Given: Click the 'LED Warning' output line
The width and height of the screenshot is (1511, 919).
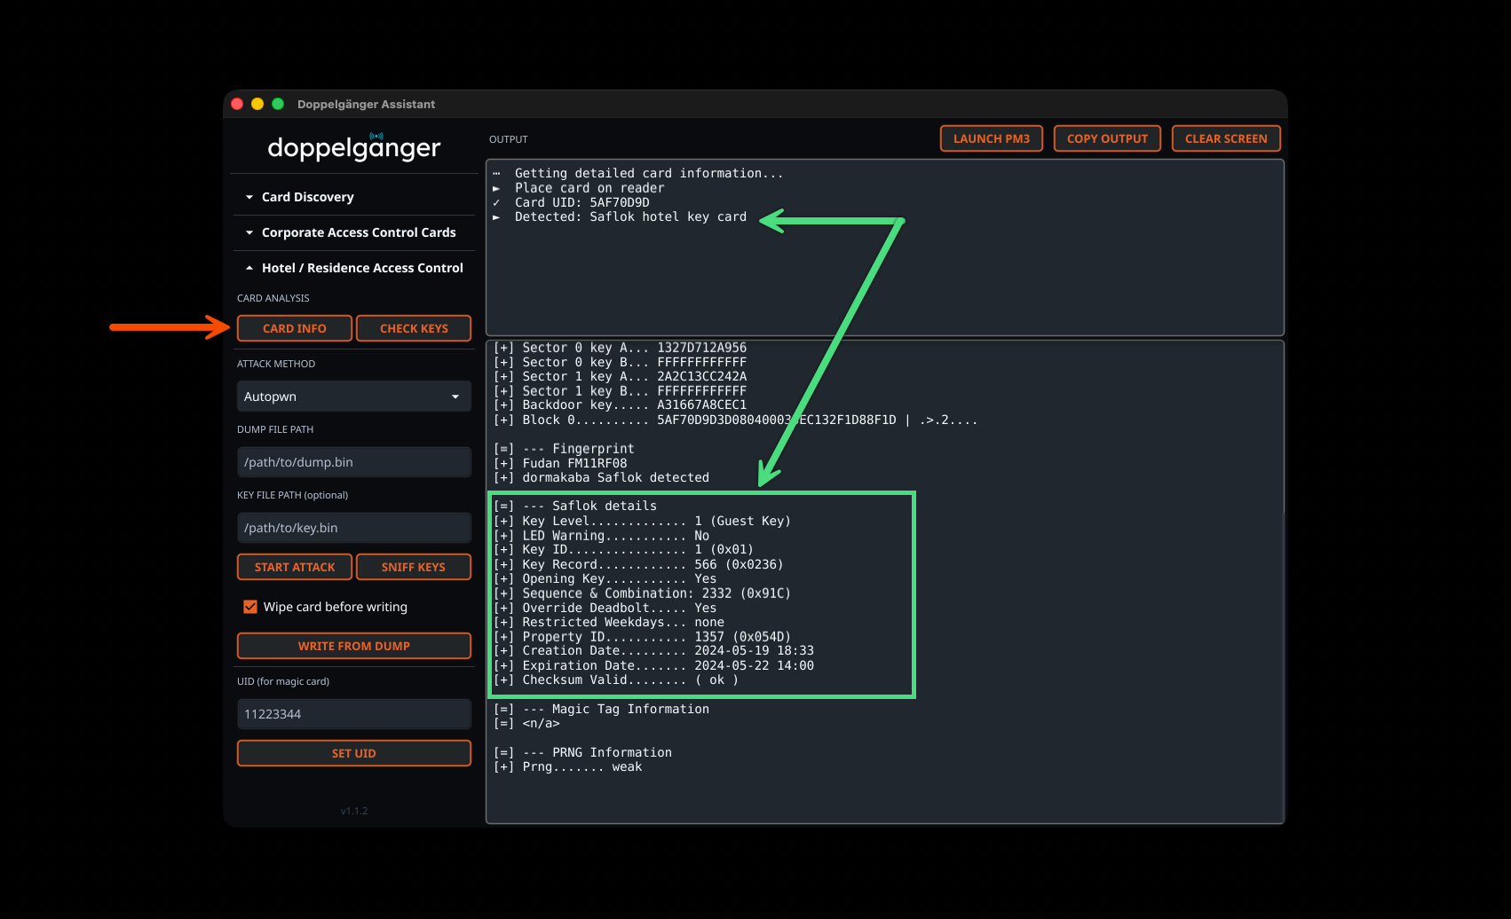Looking at the screenshot, I should 602,536.
